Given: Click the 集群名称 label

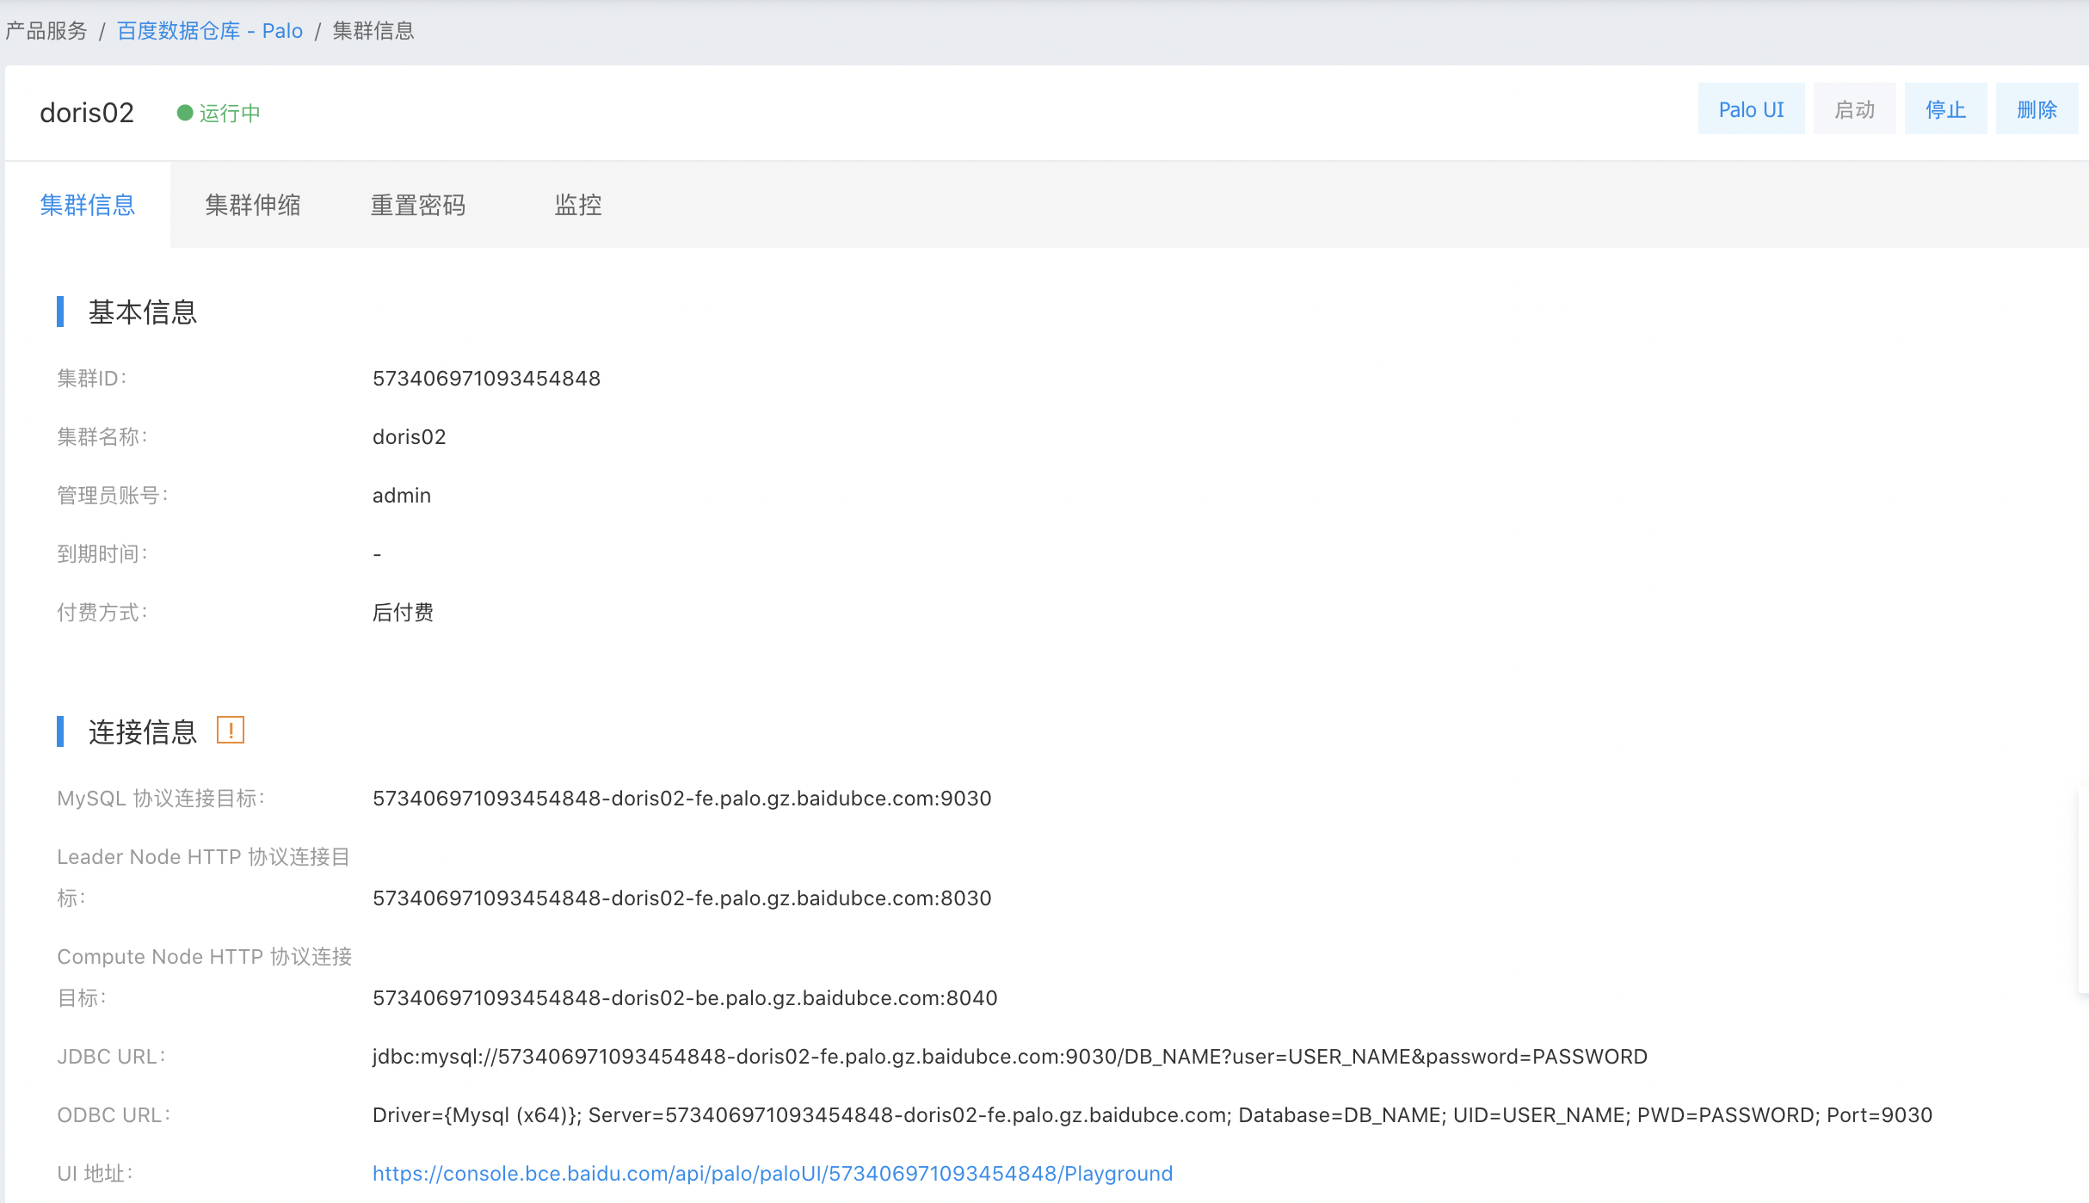Looking at the screenshot, I should [102, 437].
